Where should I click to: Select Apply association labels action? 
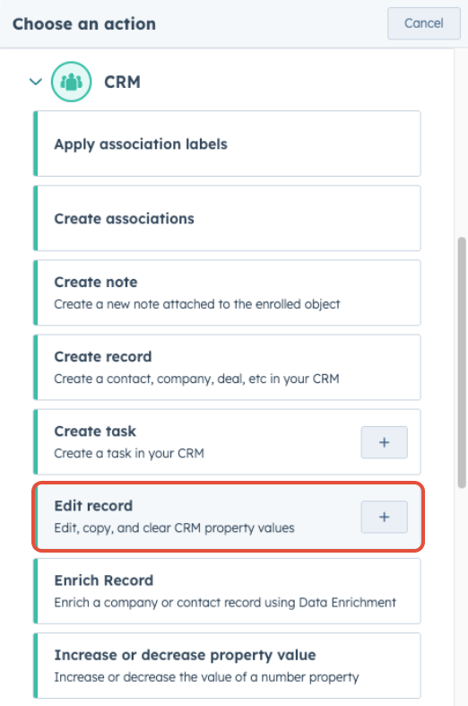point(227,144)
